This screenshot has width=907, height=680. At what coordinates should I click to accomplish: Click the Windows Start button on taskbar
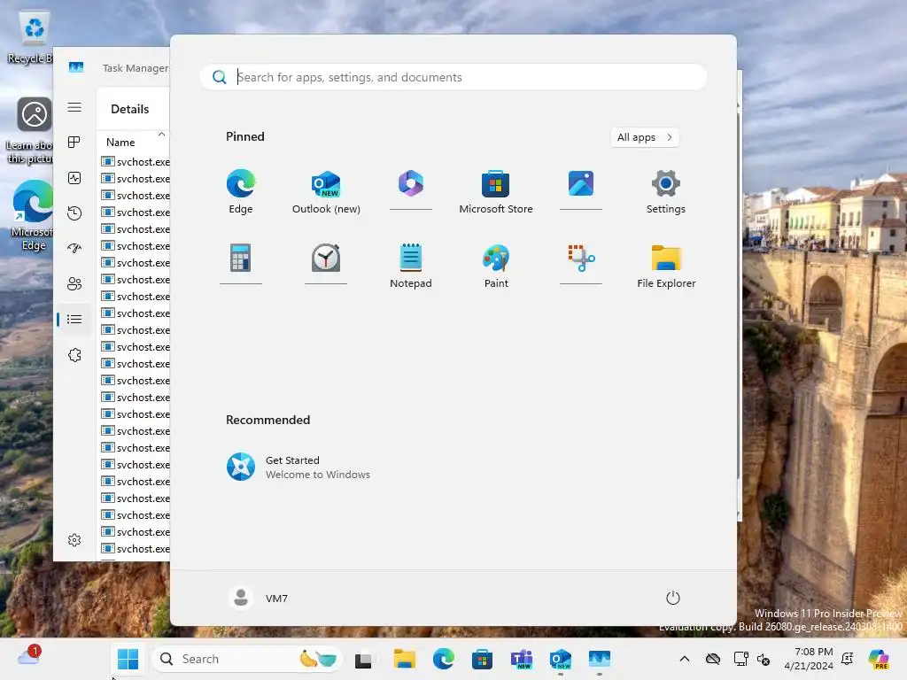tap(128, 659)
